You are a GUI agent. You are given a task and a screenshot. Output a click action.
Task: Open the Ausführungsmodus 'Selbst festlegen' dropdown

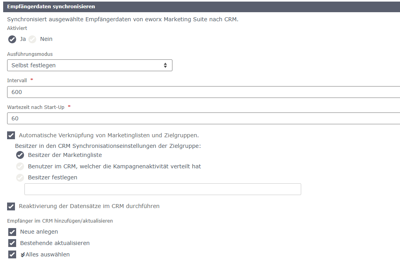tap(89, 65)
